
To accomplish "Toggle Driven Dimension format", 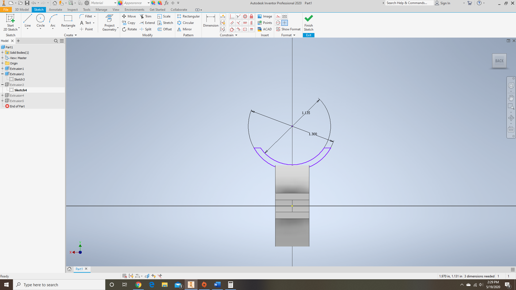I will [x=285, y=16].
